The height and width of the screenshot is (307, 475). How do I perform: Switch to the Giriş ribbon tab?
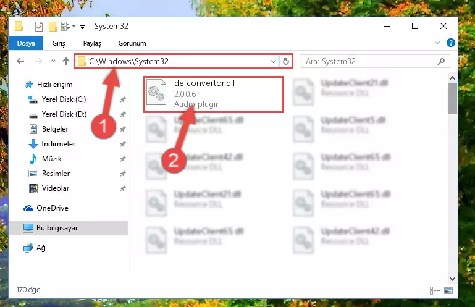pyautogui.click(x=59, y=43)
